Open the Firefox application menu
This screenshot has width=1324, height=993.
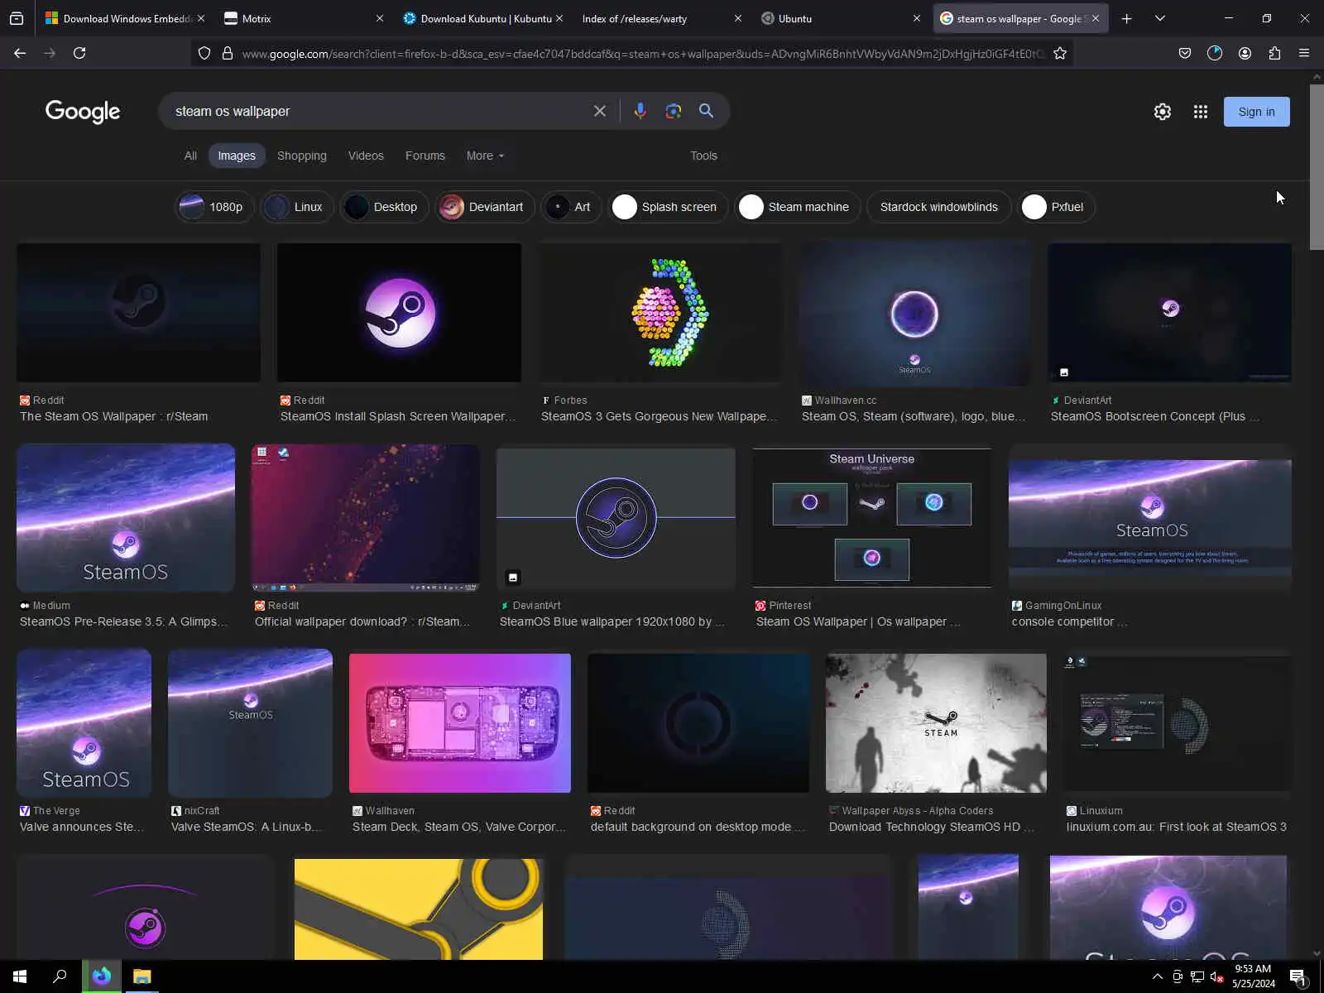(x=1304, y=53)
